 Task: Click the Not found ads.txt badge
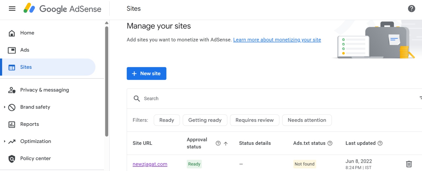(x=305, y=164)
